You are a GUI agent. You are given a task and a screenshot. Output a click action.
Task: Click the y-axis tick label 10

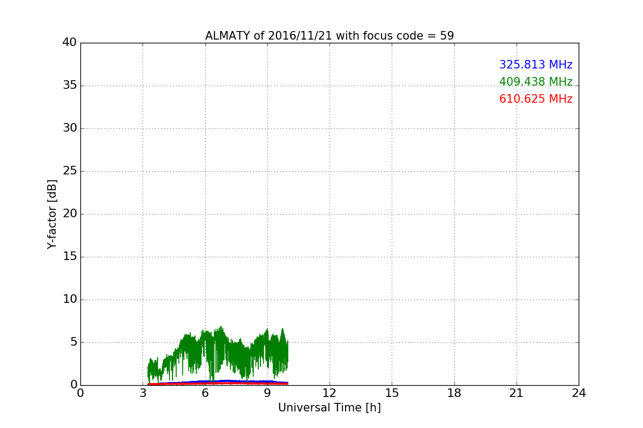70,300
